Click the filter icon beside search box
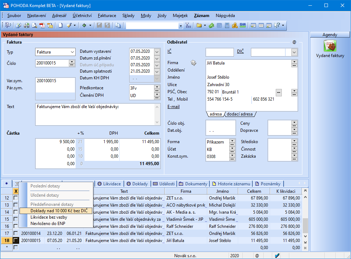 [x=188, y=26]
